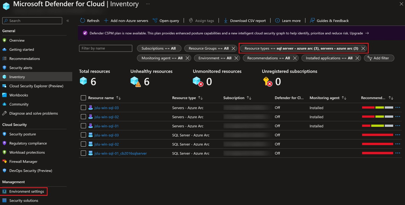Screen dimensions: 405x205
Task: Click the Download CSV report arrow icon
Action: tap(225, 21)
